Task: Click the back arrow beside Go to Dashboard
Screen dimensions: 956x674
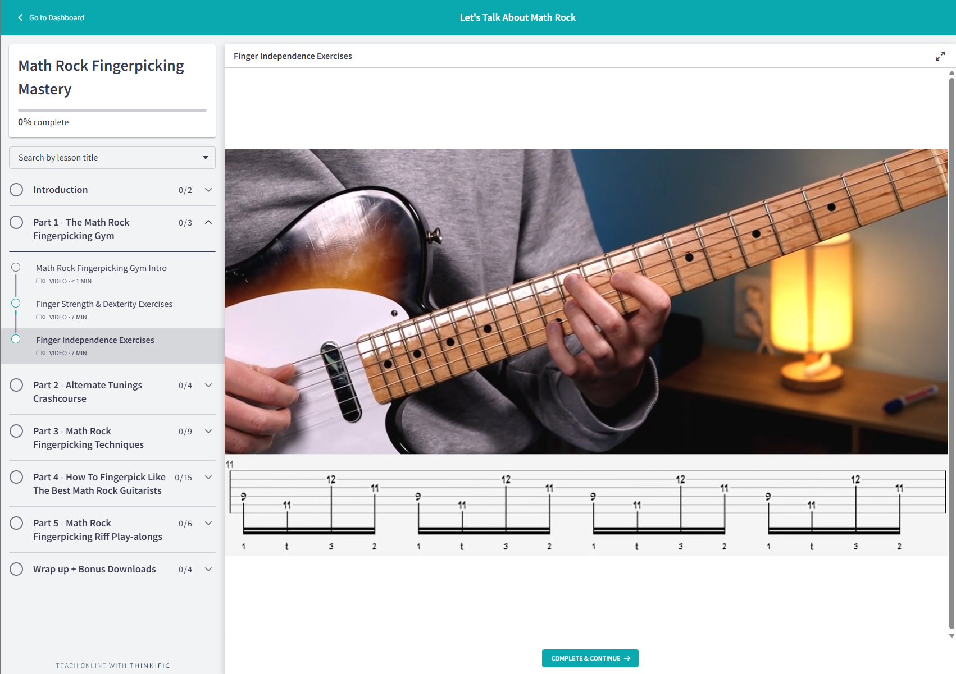Action: (21, 17)
